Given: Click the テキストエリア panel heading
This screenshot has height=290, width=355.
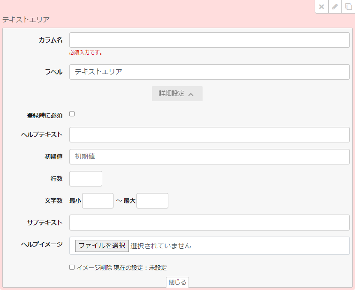Looking at the screenshot, I should coord(26,20).
